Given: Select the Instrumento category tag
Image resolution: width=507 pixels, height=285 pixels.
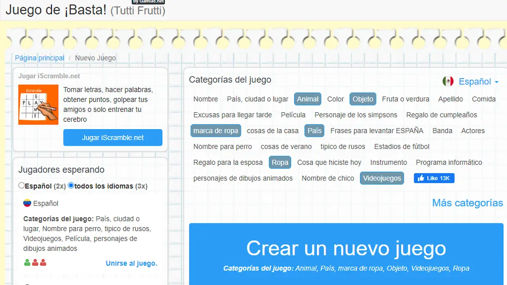Looking at the screenshot, I should tap(388, 163).
